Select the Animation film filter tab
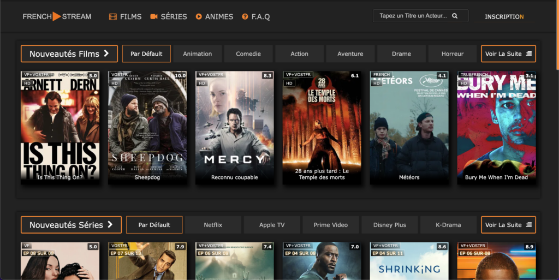Screen dimensions: 559x280 (x=197, y=54)
